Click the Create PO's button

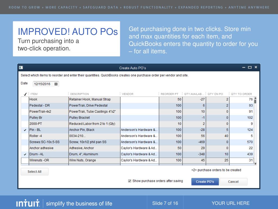(205, 182)
